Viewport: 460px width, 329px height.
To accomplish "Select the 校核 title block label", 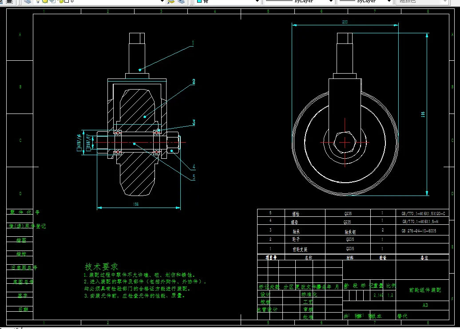I will (x=265, y=302).
